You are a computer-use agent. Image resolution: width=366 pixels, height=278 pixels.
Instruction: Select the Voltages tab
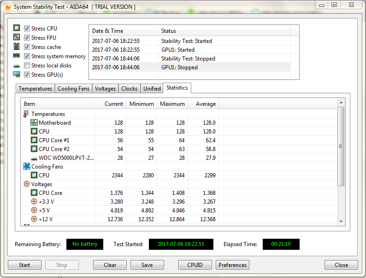coord(105,89)
